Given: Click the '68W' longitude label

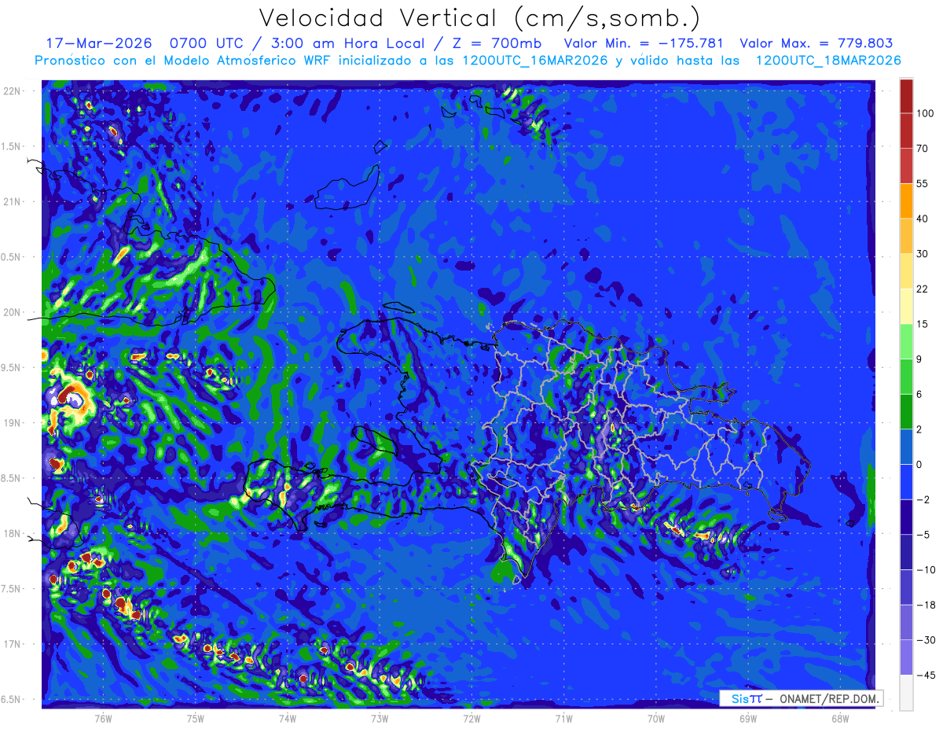Looking at the screenshot, I should (839, 718).
